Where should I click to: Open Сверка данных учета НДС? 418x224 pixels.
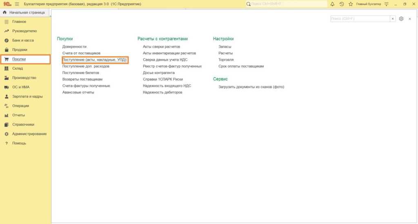[x=165, y=60]
